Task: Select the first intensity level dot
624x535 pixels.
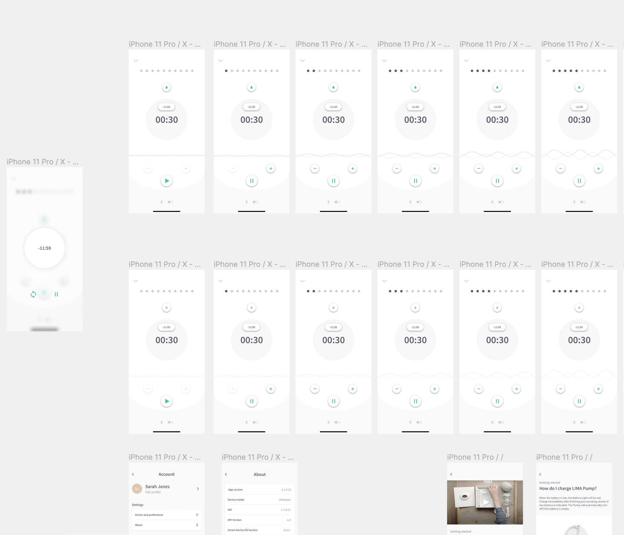Action: 141,71
